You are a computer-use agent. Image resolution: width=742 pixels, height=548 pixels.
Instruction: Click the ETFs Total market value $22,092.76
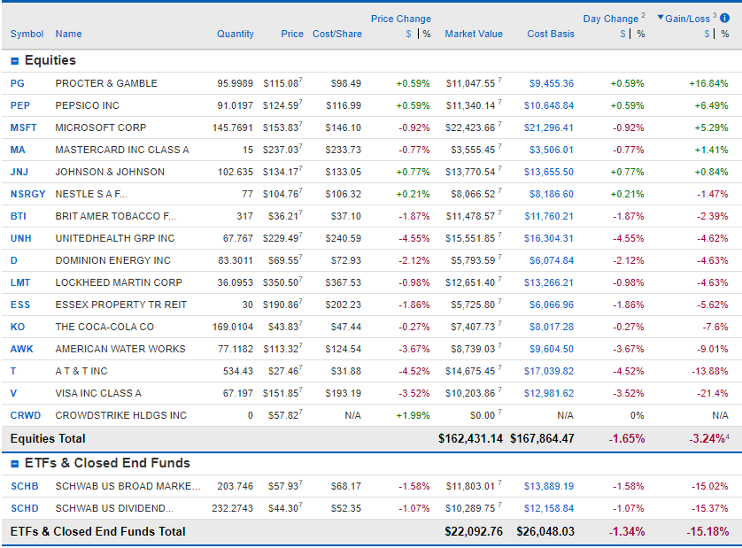click(474, 532)
